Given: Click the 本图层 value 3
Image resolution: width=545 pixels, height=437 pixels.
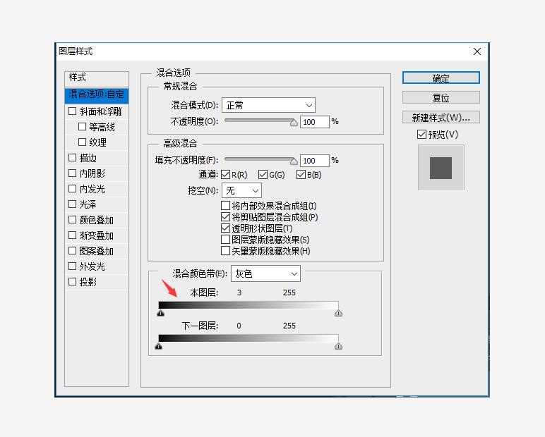Looking at the screenshot, I should [239, 293].
